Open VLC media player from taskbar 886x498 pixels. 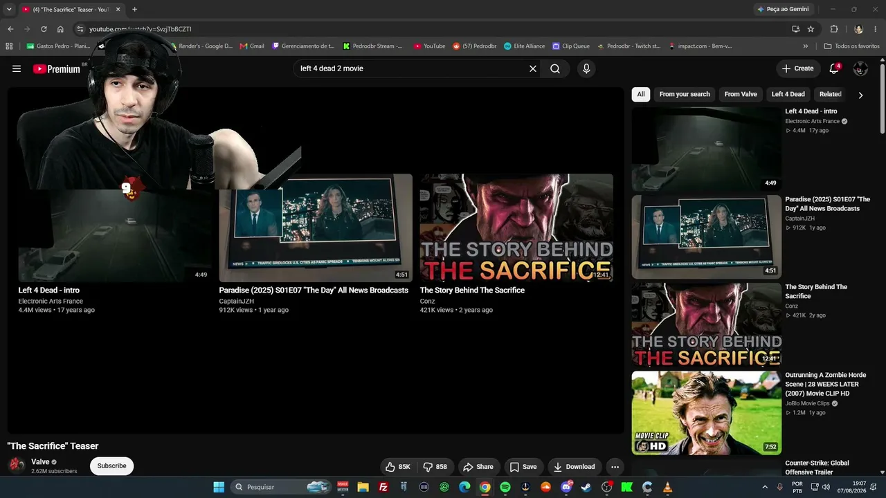coord(668,487)
